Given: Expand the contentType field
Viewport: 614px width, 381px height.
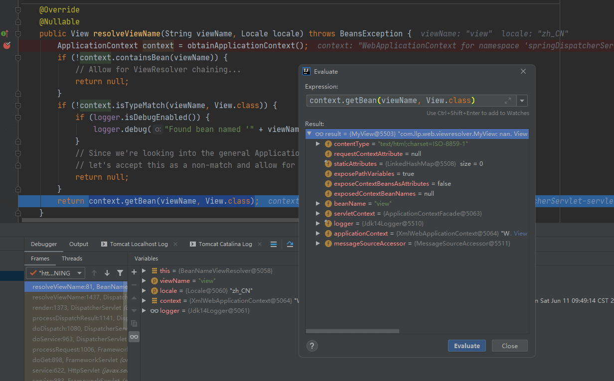Looking at the screenshot, I should (318, 143).
